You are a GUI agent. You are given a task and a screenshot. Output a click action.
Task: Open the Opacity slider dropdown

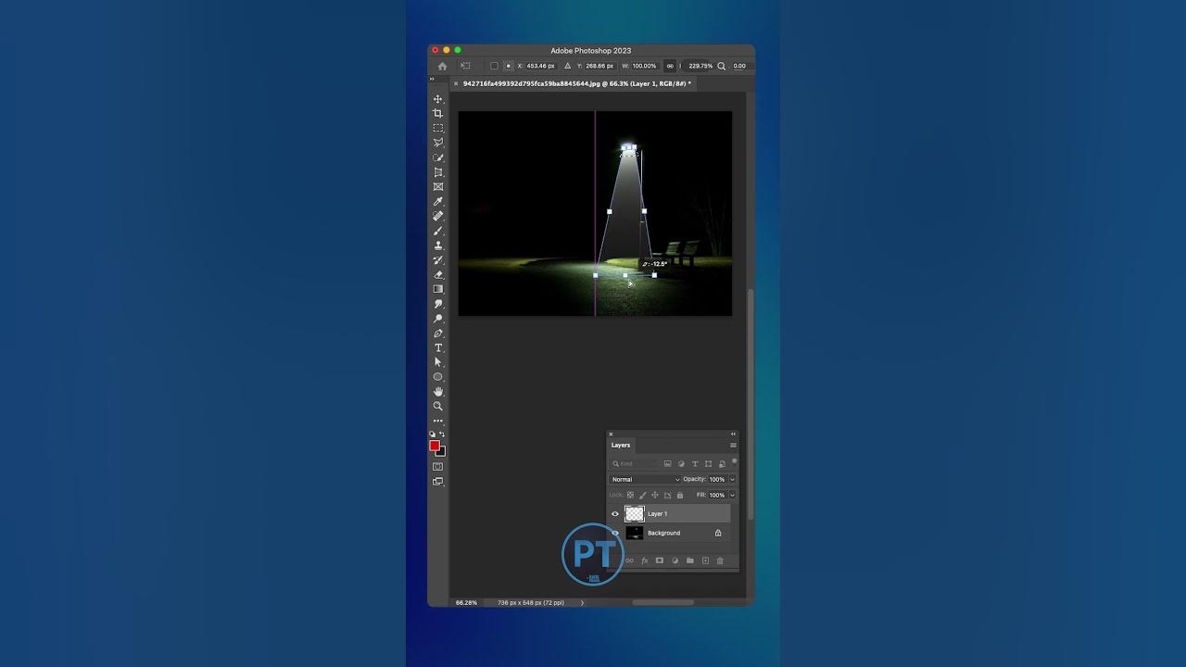coord(732,479)
